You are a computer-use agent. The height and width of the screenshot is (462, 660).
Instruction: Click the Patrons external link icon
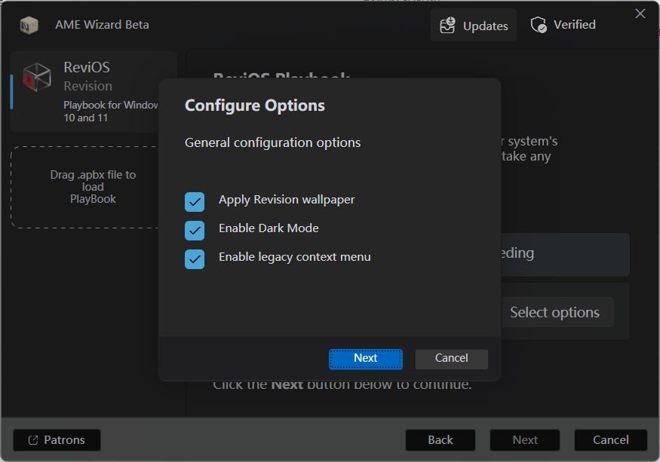point(32,440)
